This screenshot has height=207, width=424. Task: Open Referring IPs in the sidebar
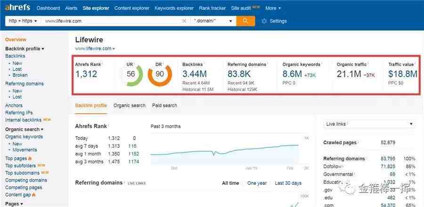pyautogui.click(x=19, y=113)
